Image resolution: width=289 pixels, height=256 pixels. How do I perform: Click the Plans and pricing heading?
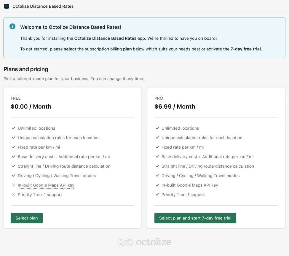26,69
